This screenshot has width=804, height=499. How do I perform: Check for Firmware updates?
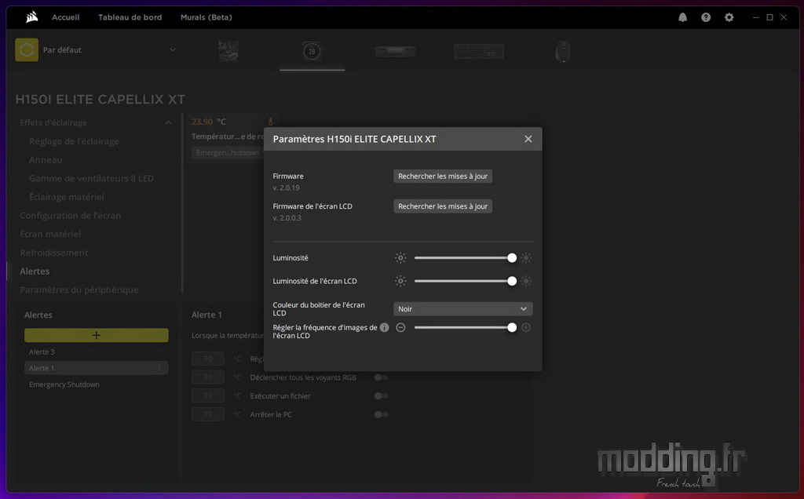pos(443,176)
